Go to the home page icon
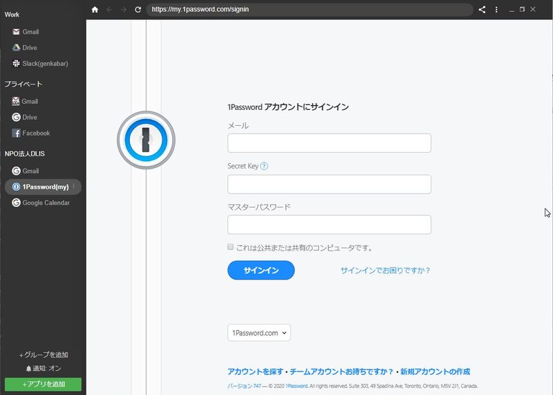Screen dimensions: 553x395 tap(95, 10)
